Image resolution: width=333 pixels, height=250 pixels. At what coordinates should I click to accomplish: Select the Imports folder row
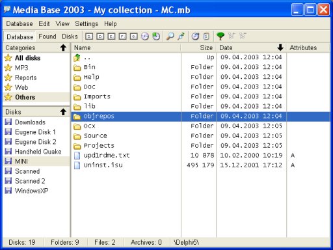pos(200,96)
